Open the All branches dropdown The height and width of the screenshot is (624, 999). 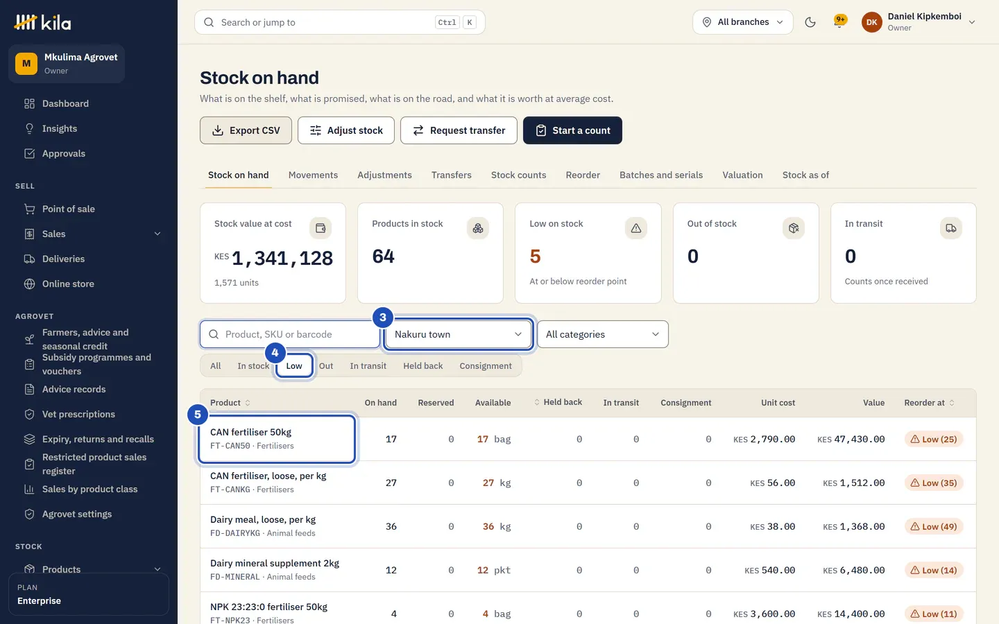[743, 22]
